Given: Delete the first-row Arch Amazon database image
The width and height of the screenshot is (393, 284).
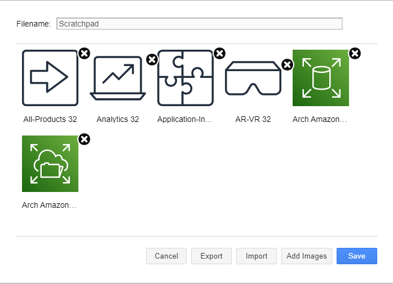Looking at the screenshot, I should point(355,54).
